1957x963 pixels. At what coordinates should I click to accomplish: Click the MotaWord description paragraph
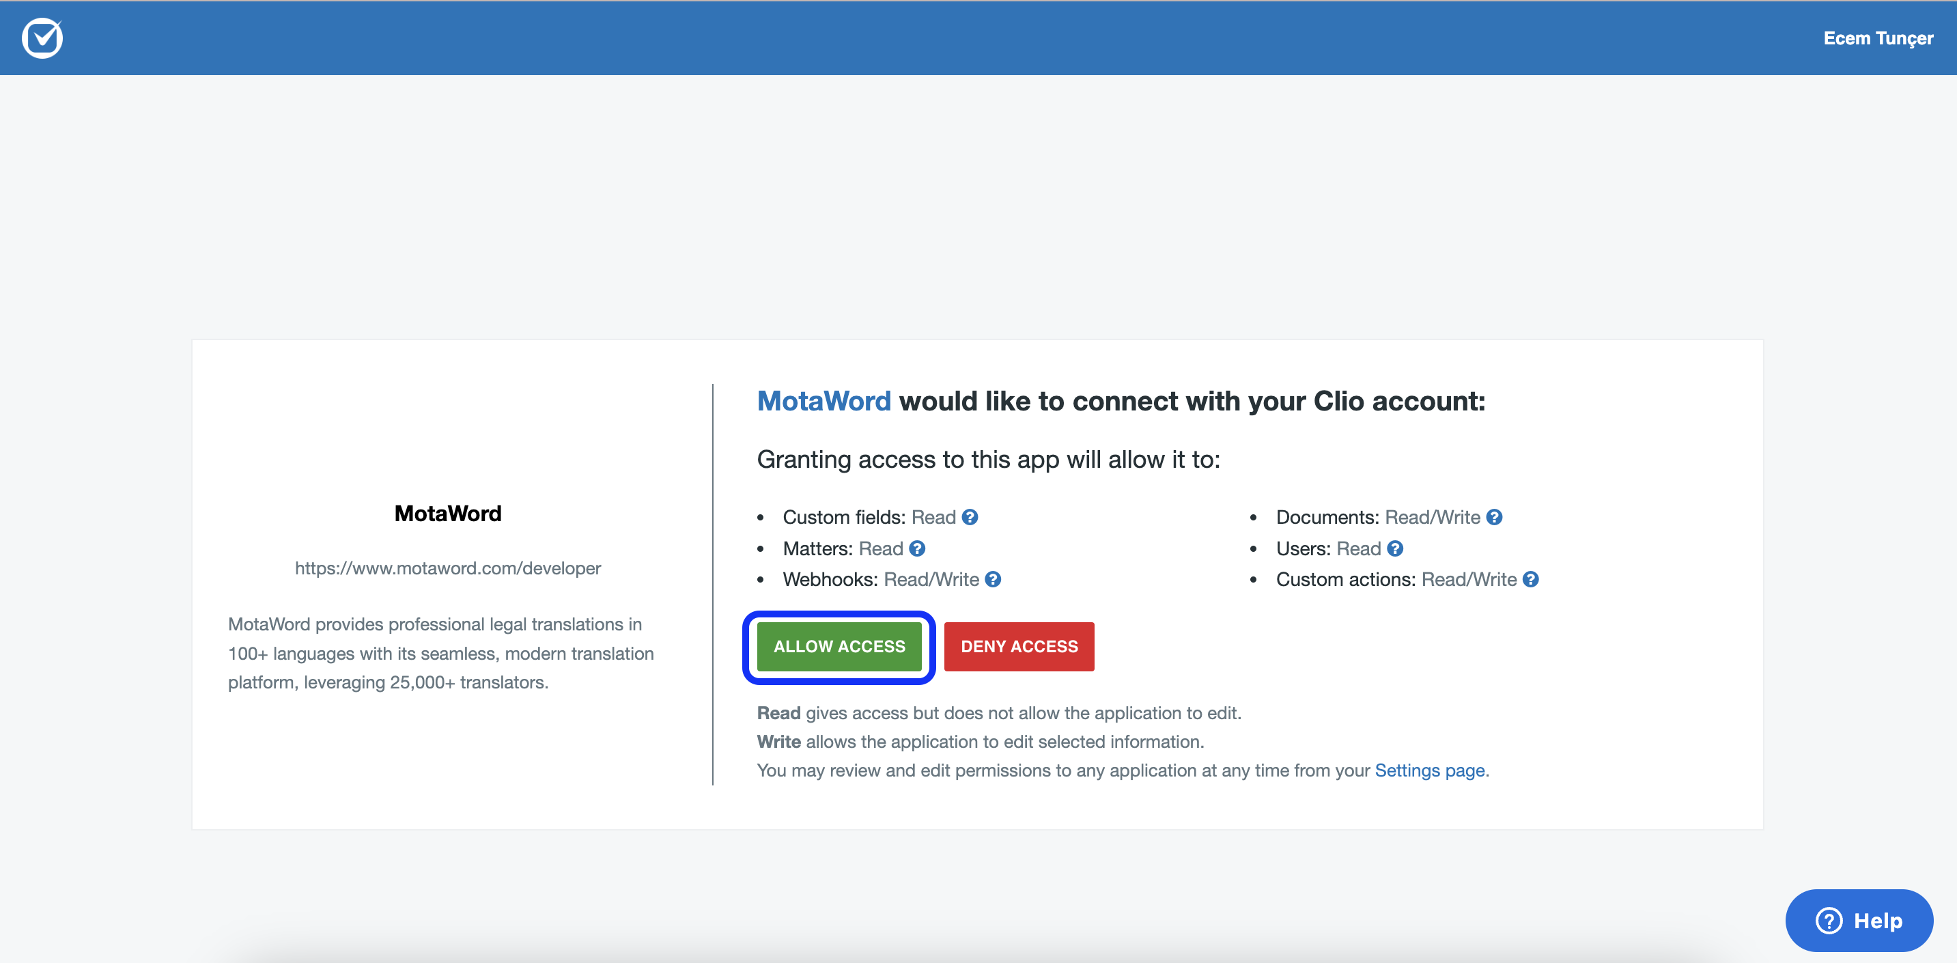coord(440,653)
